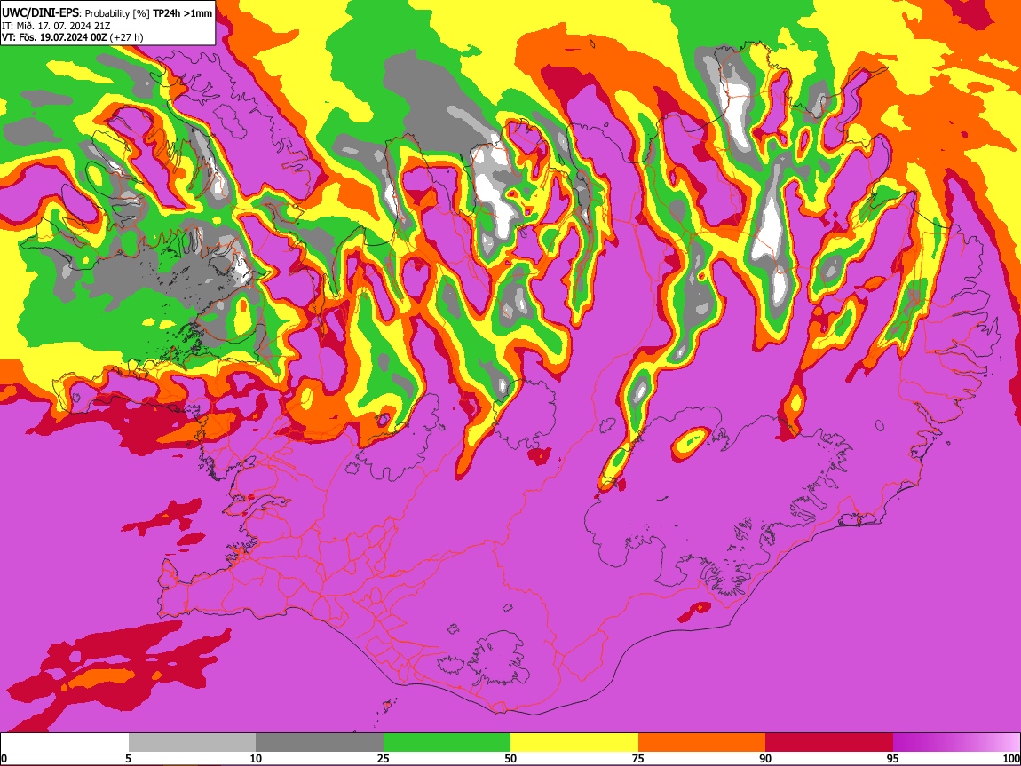
Task: Click the '50' legend tick label
Action: [x=510, y=758]
